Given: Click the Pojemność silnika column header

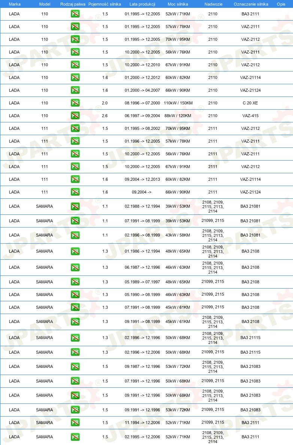Looking at the screenshot, I should [x=105, y=4].
